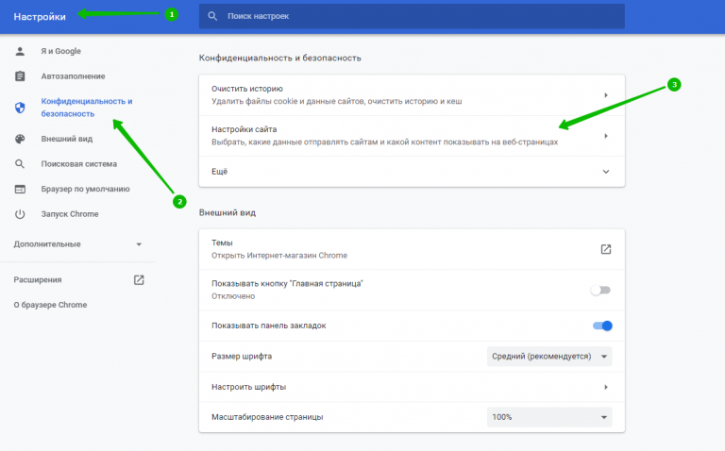Image resolution: width=725 pixels, height=451 pixels.
Task: Click the Показывать панель закладок label
Action: point(269,326)
